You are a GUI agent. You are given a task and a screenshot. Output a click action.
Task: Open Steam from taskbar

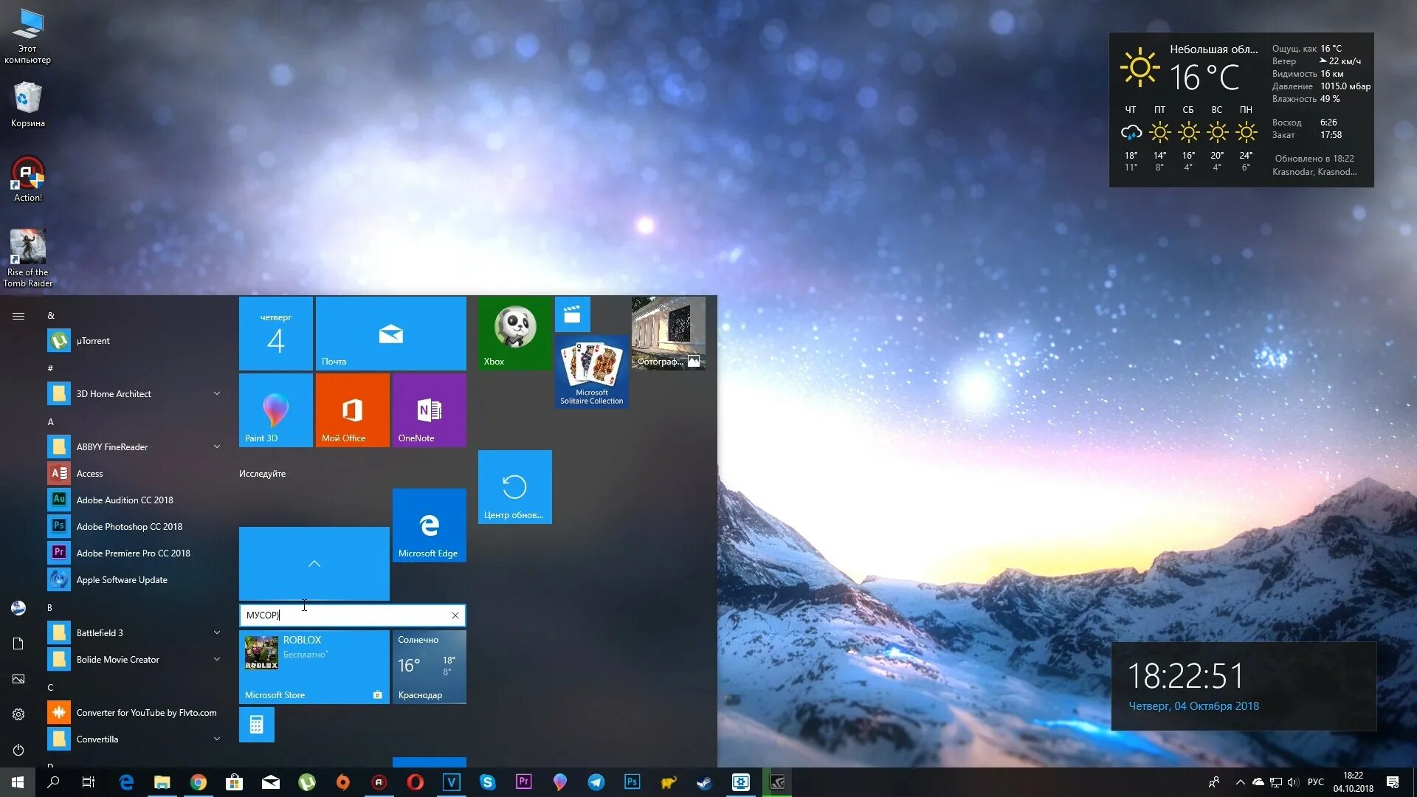pyautogui.click(x=704, y=782)
